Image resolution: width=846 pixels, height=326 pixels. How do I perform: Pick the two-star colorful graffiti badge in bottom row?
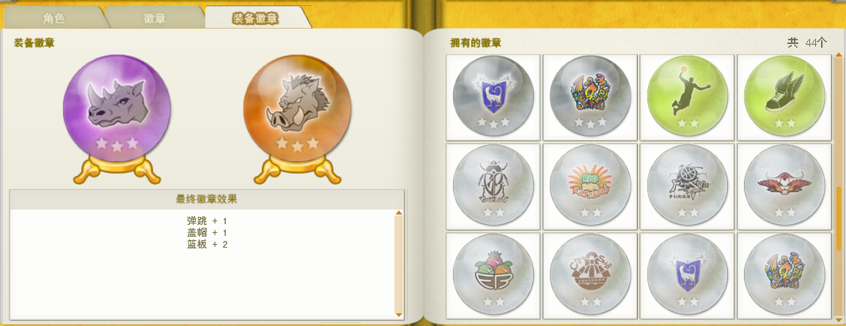784,274
